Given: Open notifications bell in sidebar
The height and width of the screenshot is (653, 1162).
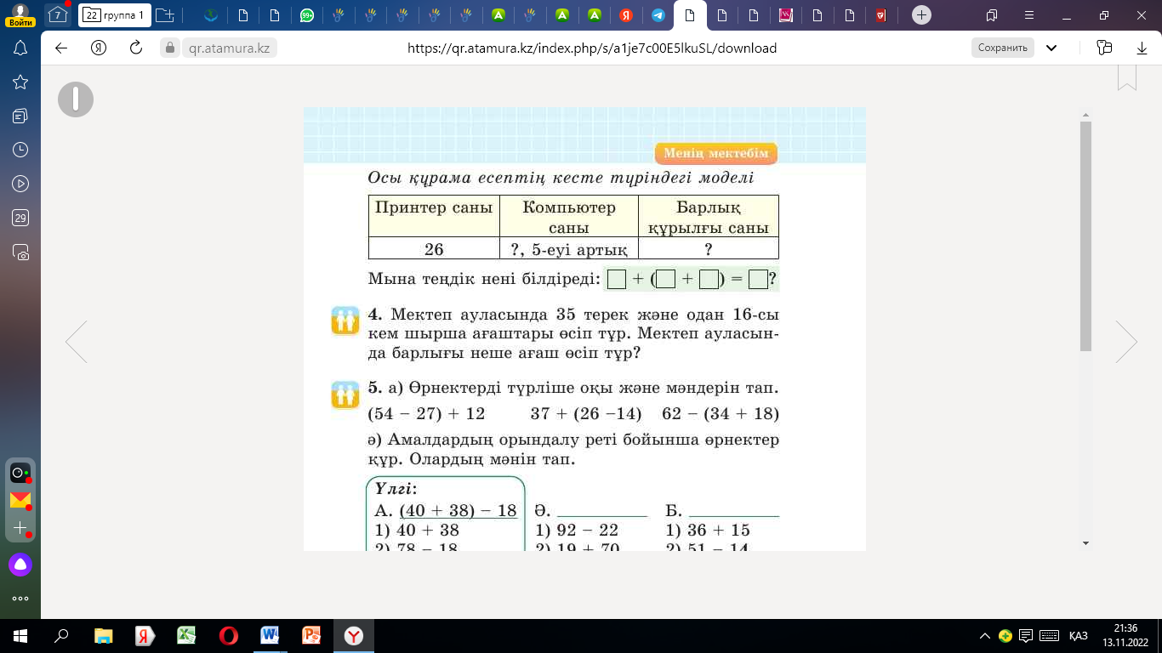Looking at the screenshot, I should click(20, 48).
